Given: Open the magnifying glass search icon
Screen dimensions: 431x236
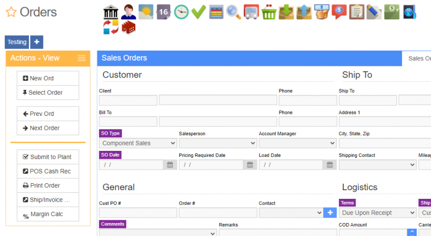Looking at the screenshot, I should 233,11.
